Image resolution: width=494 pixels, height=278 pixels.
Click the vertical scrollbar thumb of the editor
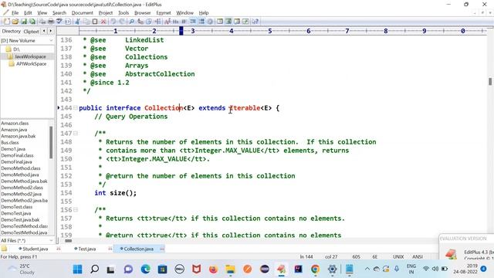(490, 81)
